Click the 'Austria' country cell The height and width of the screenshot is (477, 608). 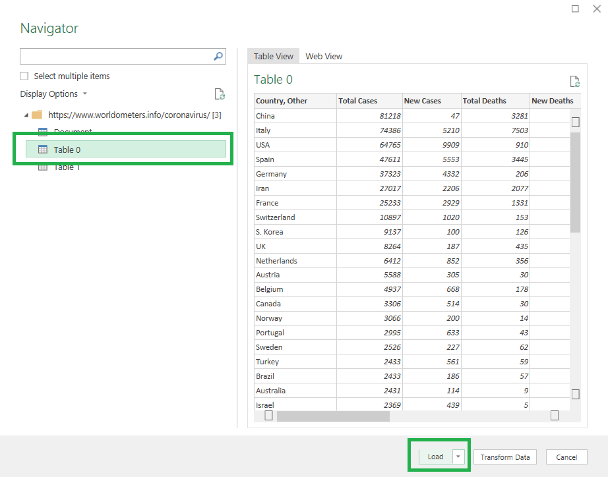coord(295,275)
